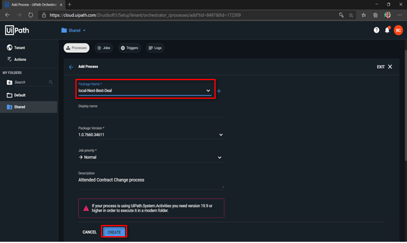Click the browser forward arrow
Screen dimensions: 407x243
19,15
